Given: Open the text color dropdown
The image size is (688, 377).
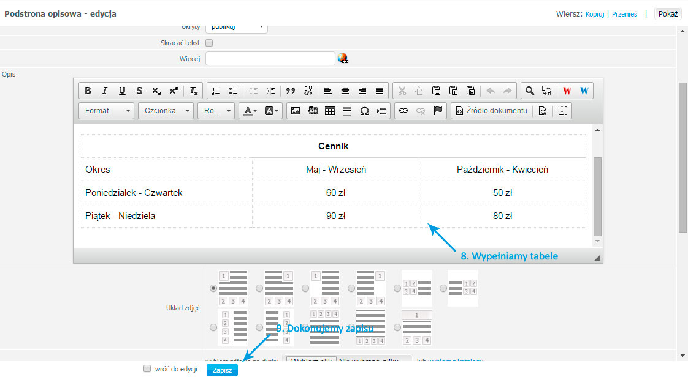Looking at the screenshot, I should 250,111.
